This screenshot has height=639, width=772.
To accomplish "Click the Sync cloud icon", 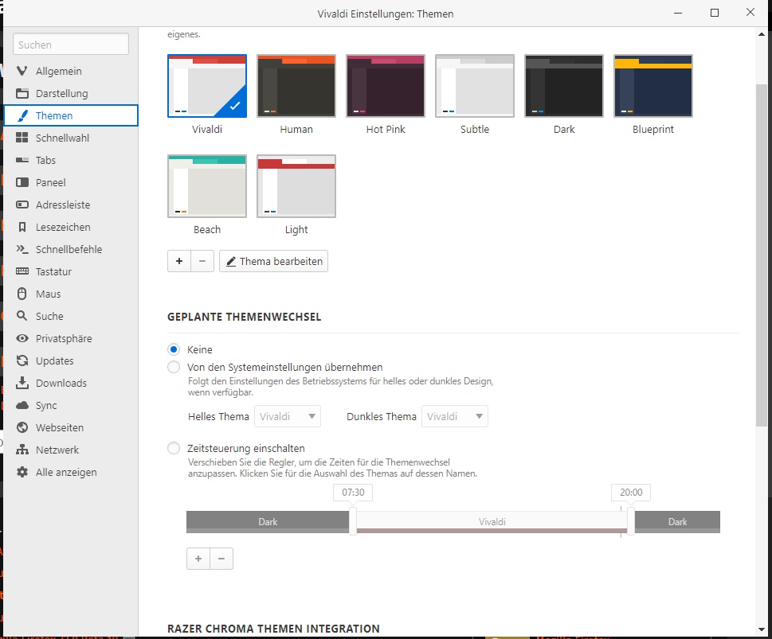I will pyautogui.click(x=22, y=405).
